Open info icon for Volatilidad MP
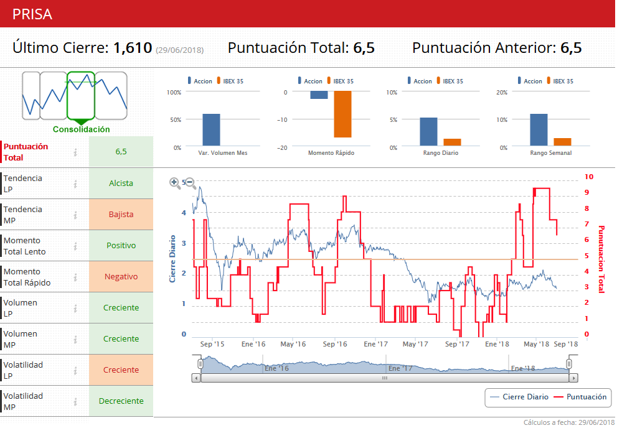The image size is (617, 428). 75,401
